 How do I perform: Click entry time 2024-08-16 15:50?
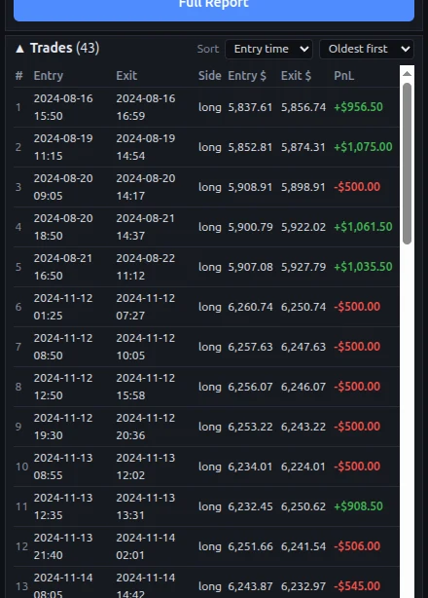click(63, 107)
